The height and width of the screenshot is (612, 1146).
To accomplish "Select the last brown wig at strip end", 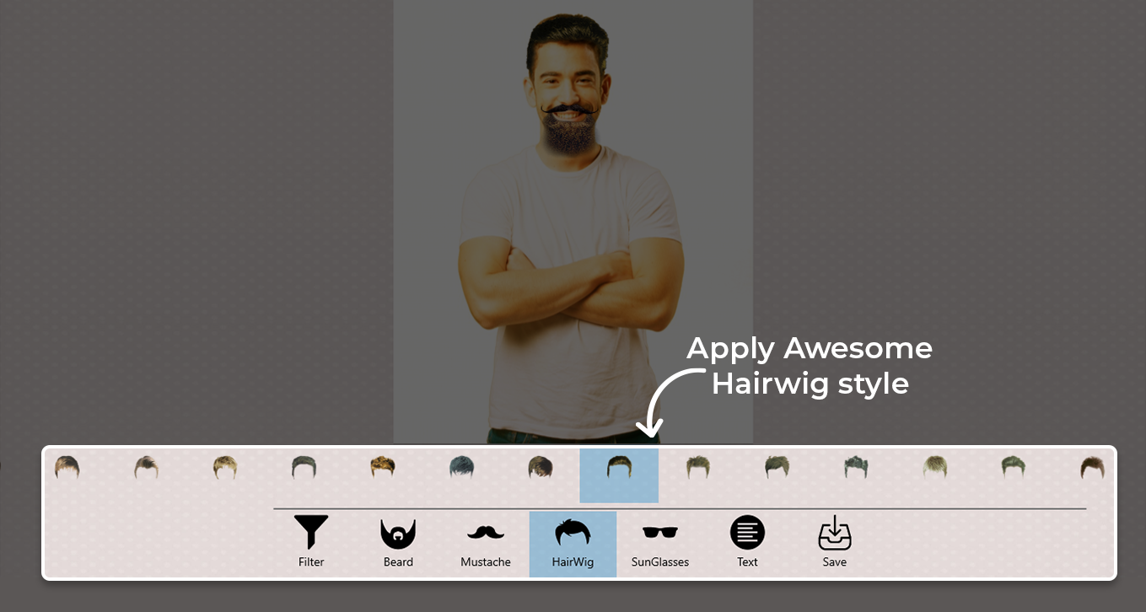I will click(x=1093, y=467).
